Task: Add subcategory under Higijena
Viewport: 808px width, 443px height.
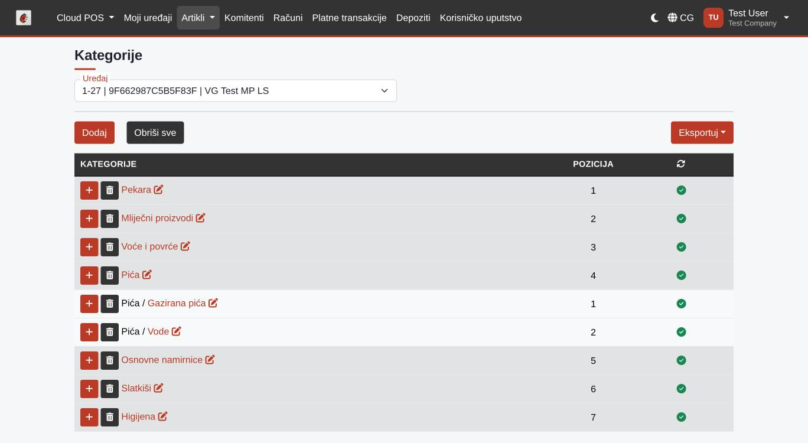Action: coord(89,417)
